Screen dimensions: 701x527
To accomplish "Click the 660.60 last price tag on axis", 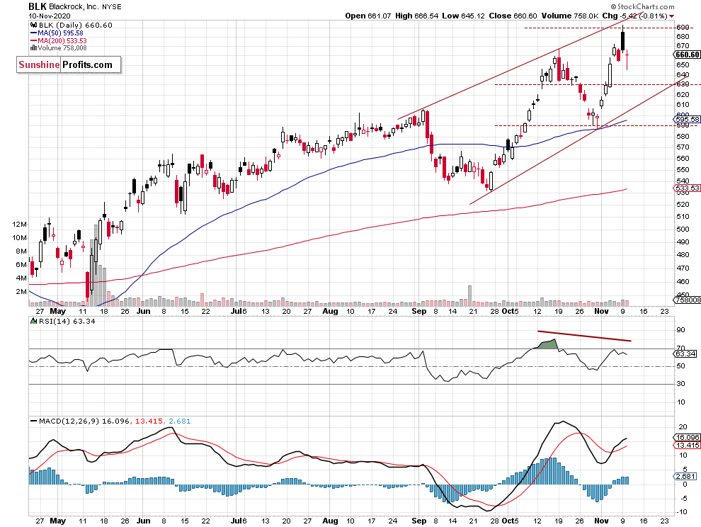I will click(687, 55).
